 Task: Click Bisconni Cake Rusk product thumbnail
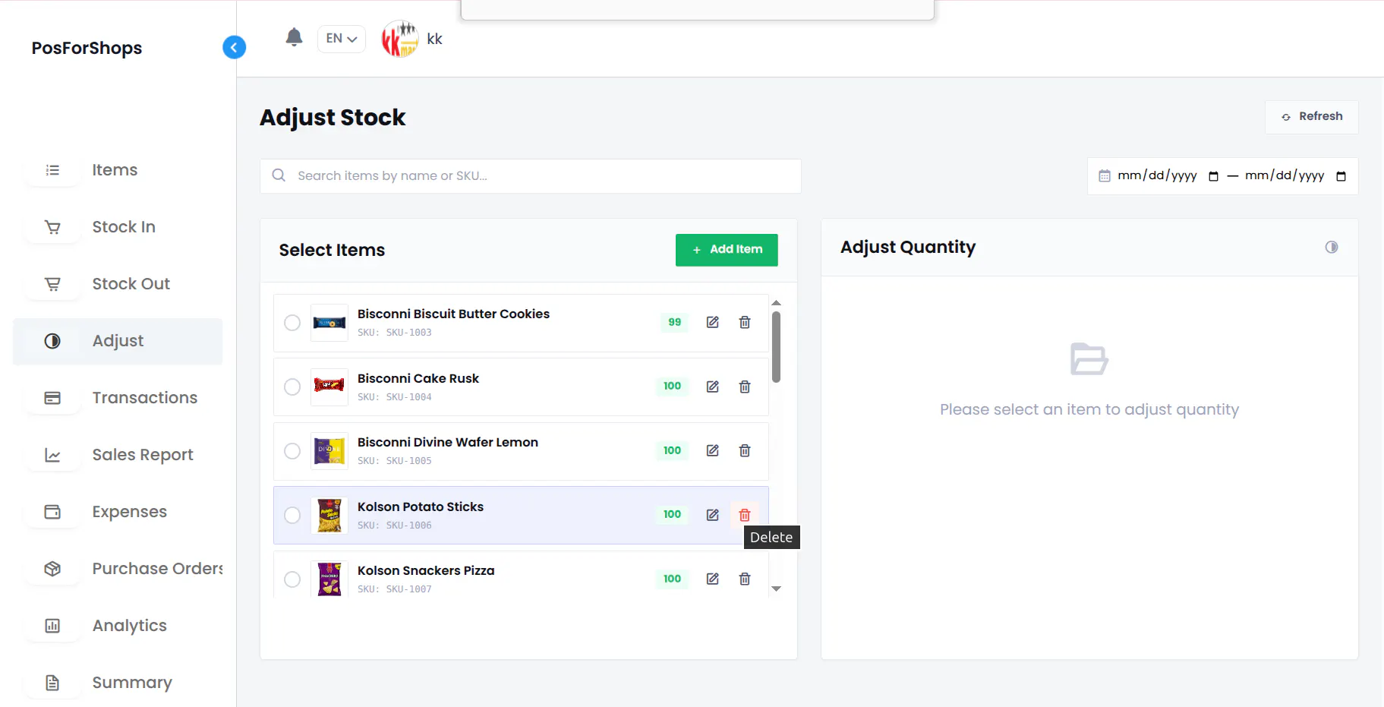tap(329, 387)
